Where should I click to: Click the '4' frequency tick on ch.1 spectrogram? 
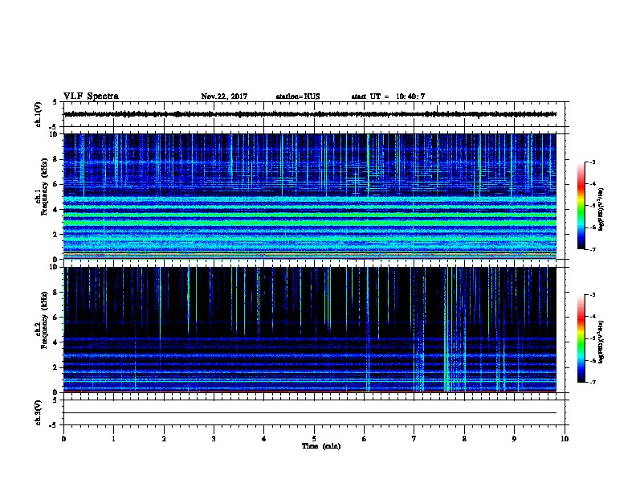pos(56,210)
